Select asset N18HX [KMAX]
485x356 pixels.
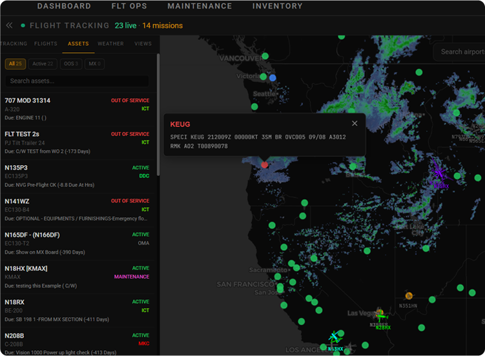coord(77,277)
